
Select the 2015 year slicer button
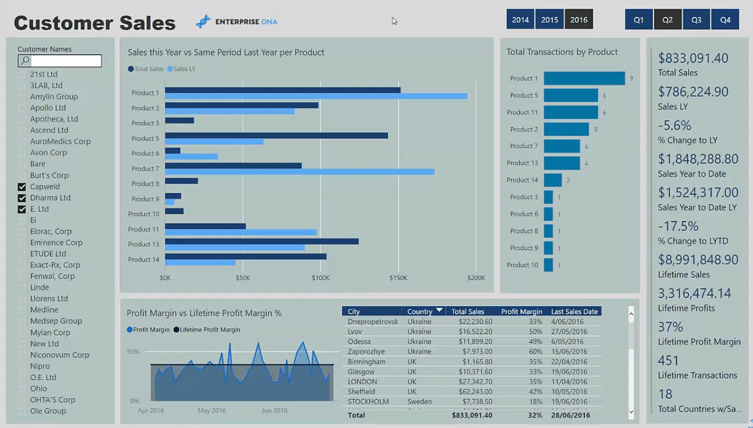pyautogui.click(x=550, y=19)
